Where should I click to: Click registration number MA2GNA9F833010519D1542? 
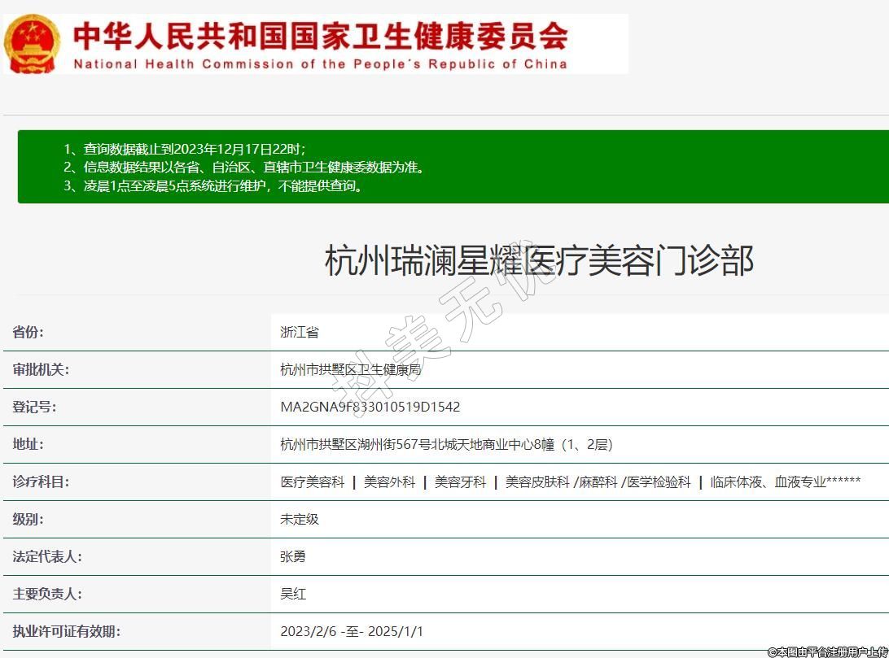[370, 407]
